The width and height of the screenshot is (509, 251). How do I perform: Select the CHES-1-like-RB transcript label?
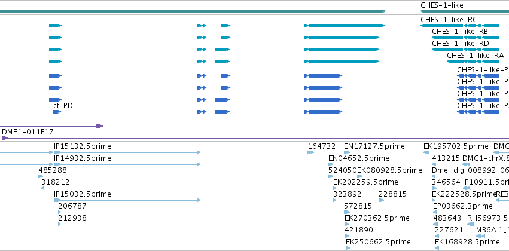pyautogui.click(x=460, y=32)
